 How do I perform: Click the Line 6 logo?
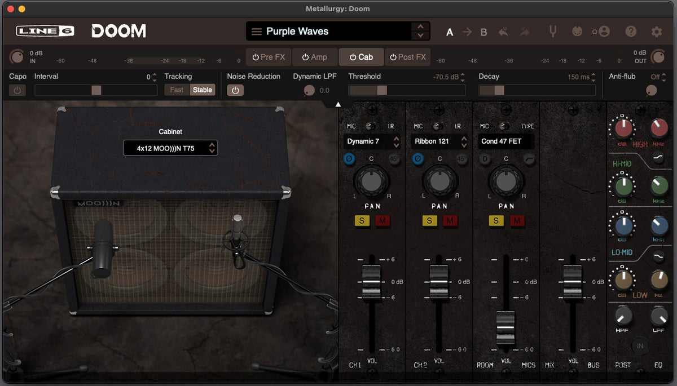(45, 31)
